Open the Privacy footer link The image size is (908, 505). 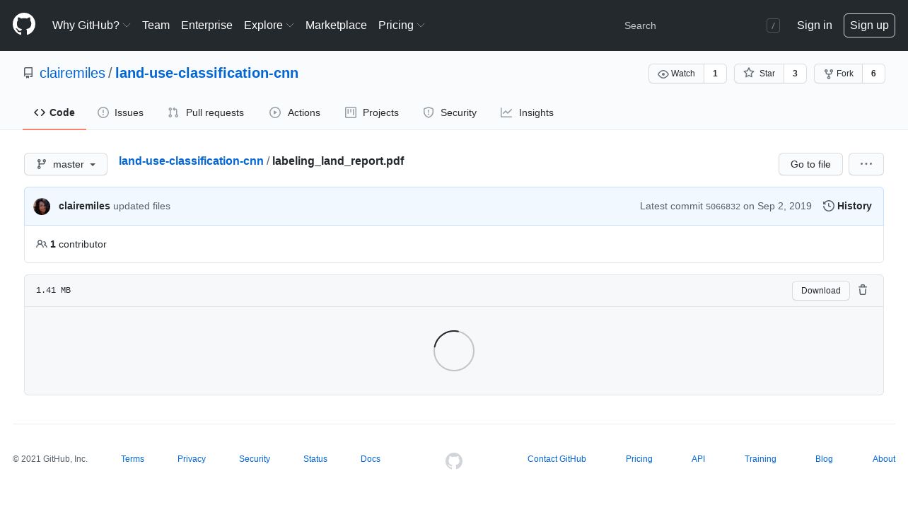coord(192,459)
